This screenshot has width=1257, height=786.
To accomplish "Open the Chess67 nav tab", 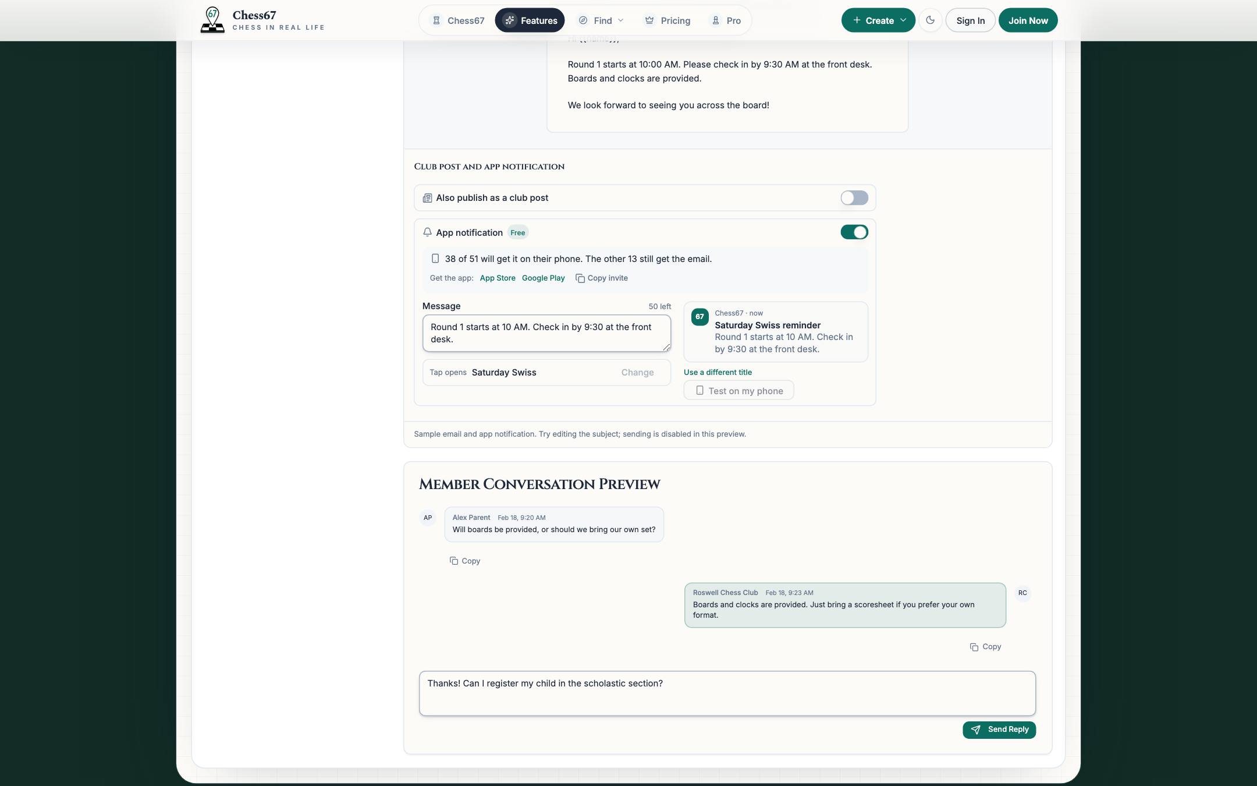I will click(459, 20).
